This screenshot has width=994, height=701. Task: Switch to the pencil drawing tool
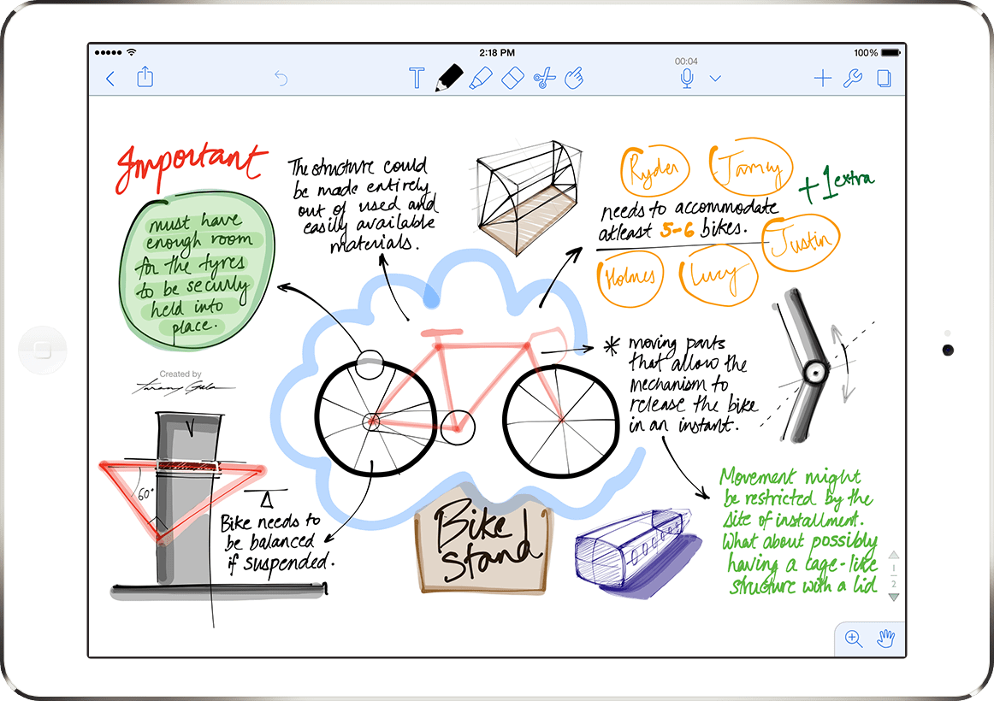tap(448, 77)
